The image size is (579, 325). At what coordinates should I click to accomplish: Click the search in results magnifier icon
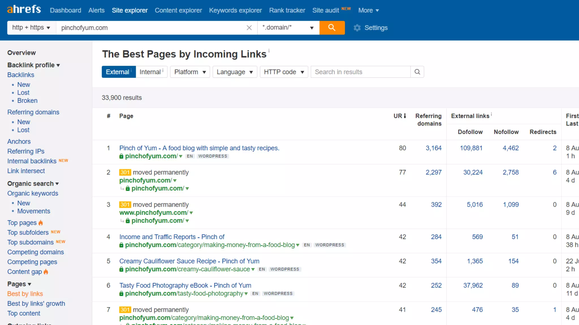[417, 72]
